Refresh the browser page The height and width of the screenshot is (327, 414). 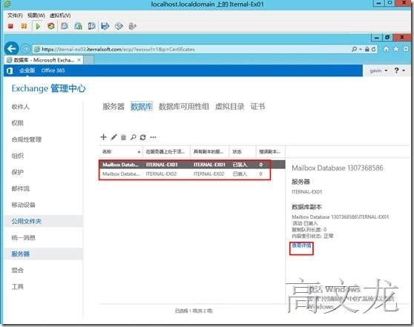coord(373,49)
